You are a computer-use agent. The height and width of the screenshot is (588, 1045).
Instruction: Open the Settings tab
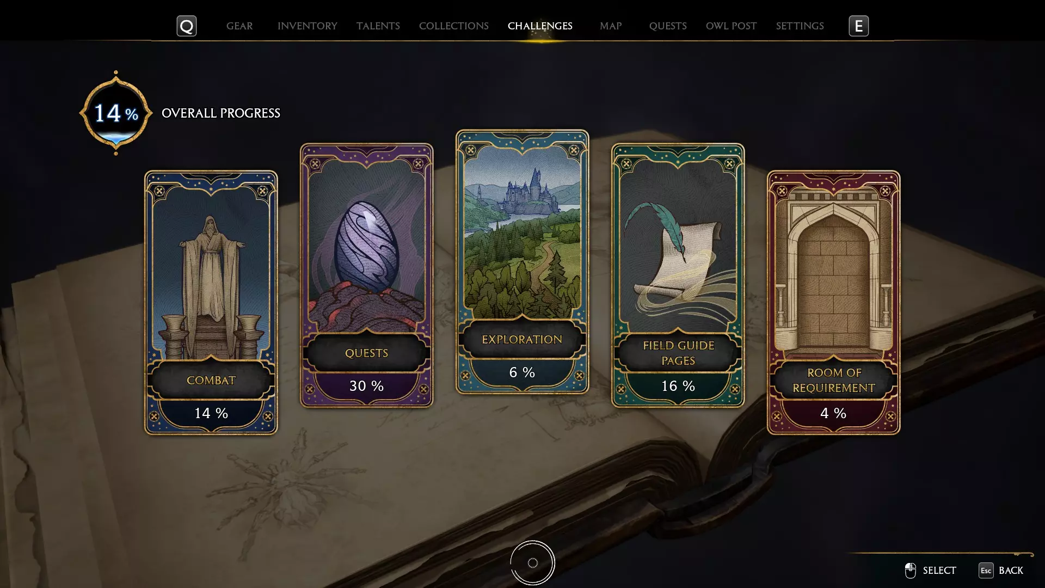(x=800, y=26)
